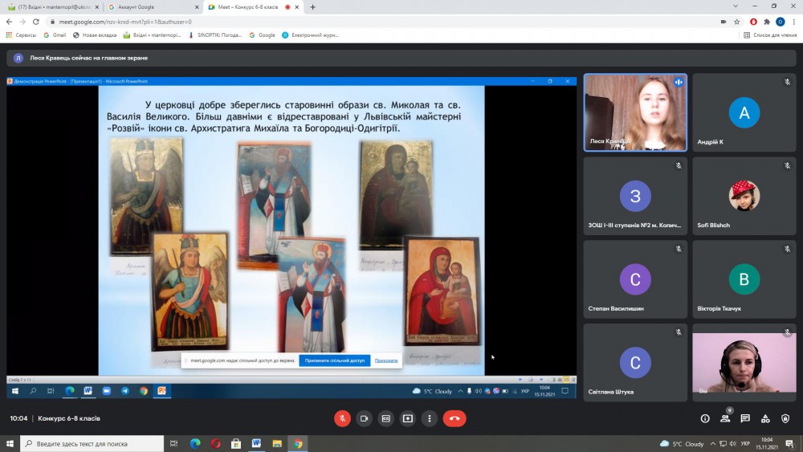Viewport: 803px width, 452px height.
Task: Expand the tab search chevron
Action: click(x=736, y=6)
